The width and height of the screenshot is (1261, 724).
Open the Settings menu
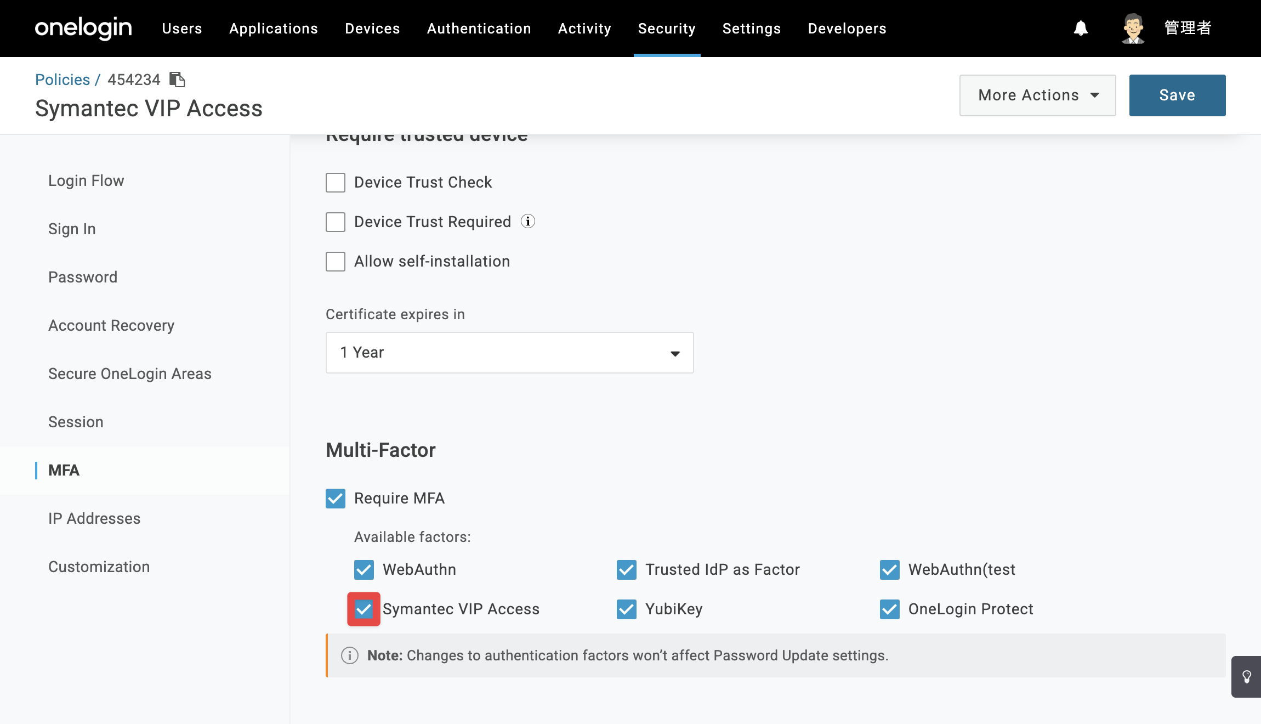(752, 29)
